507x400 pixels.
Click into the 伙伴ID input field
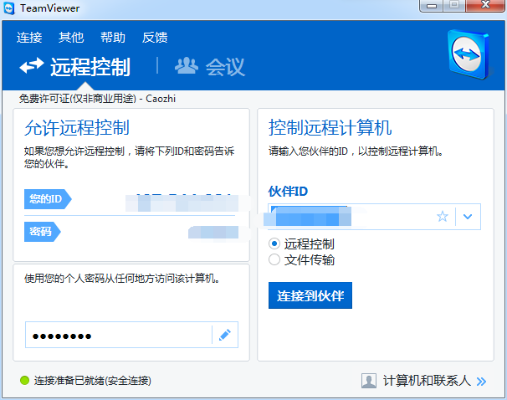point(351,217)
